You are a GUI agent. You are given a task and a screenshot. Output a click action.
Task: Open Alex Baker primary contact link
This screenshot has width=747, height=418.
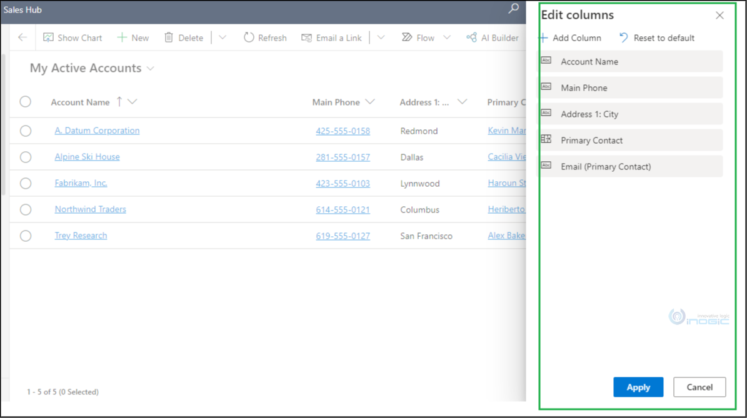(506, 235)
